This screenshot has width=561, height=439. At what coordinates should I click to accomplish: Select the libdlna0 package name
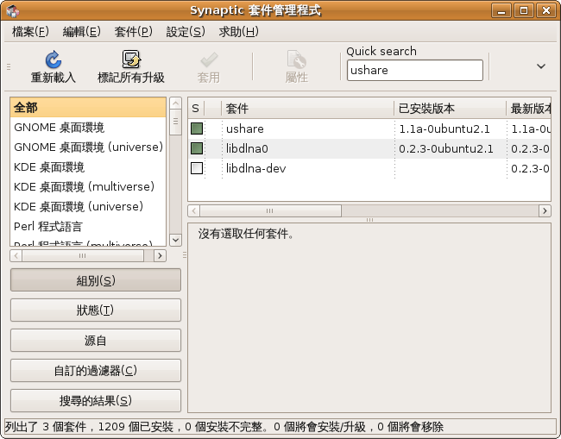click(x=247, y=148)
